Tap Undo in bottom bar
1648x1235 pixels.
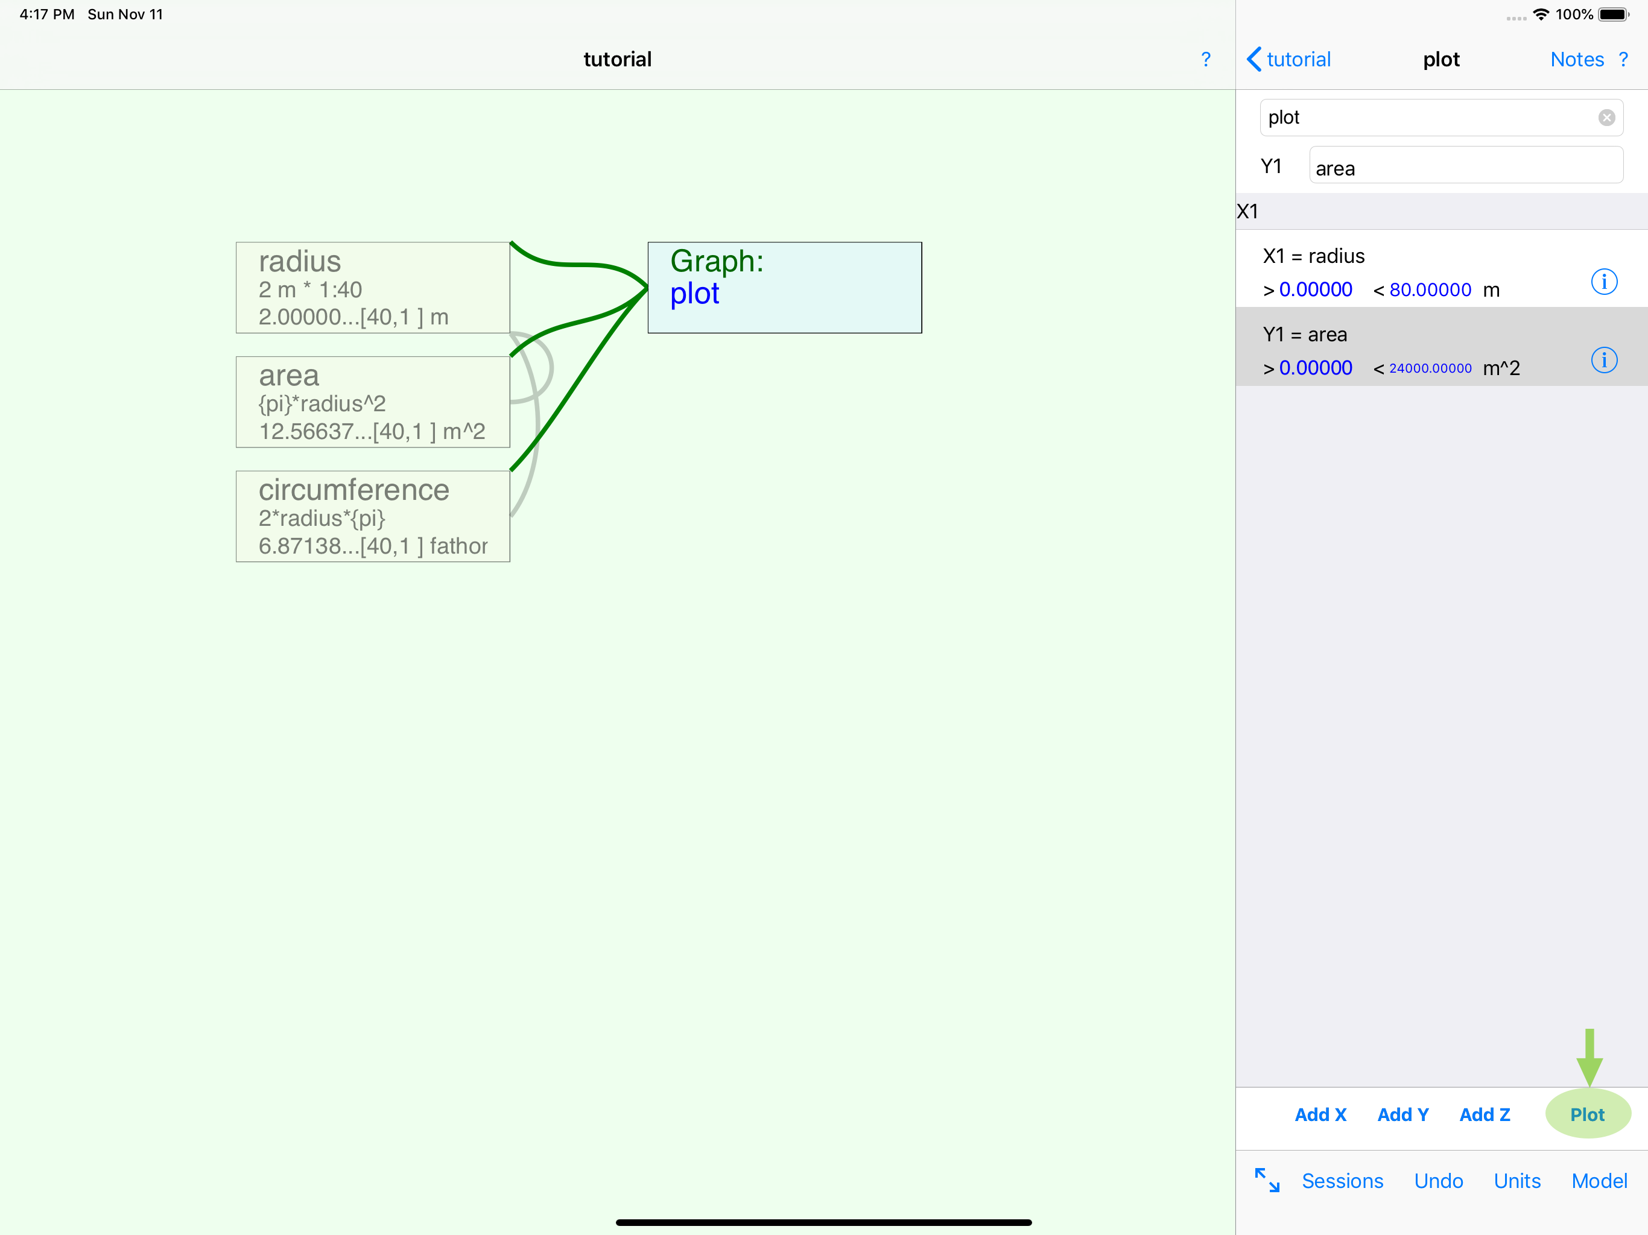tap(1438, 1181)
